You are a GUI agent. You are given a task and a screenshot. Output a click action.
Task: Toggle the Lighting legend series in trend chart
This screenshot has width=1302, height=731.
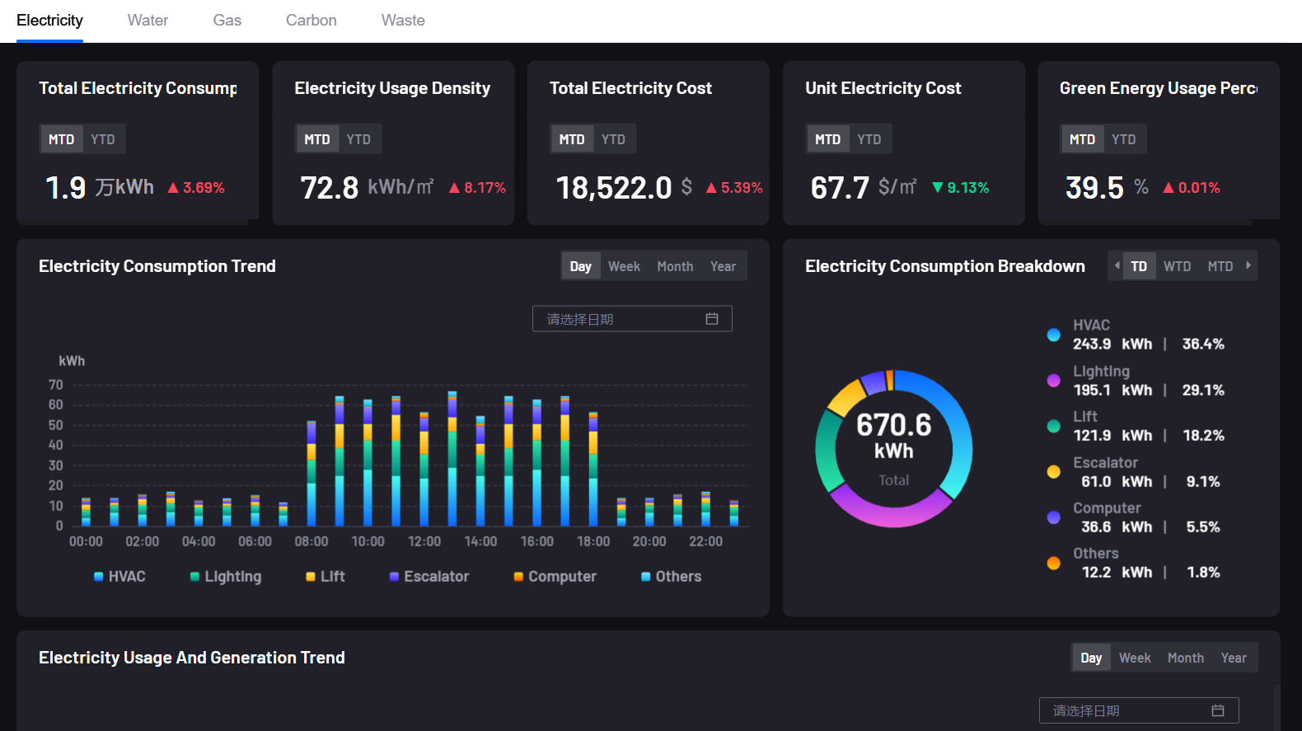pyautogui.click(x=225, y=577)
